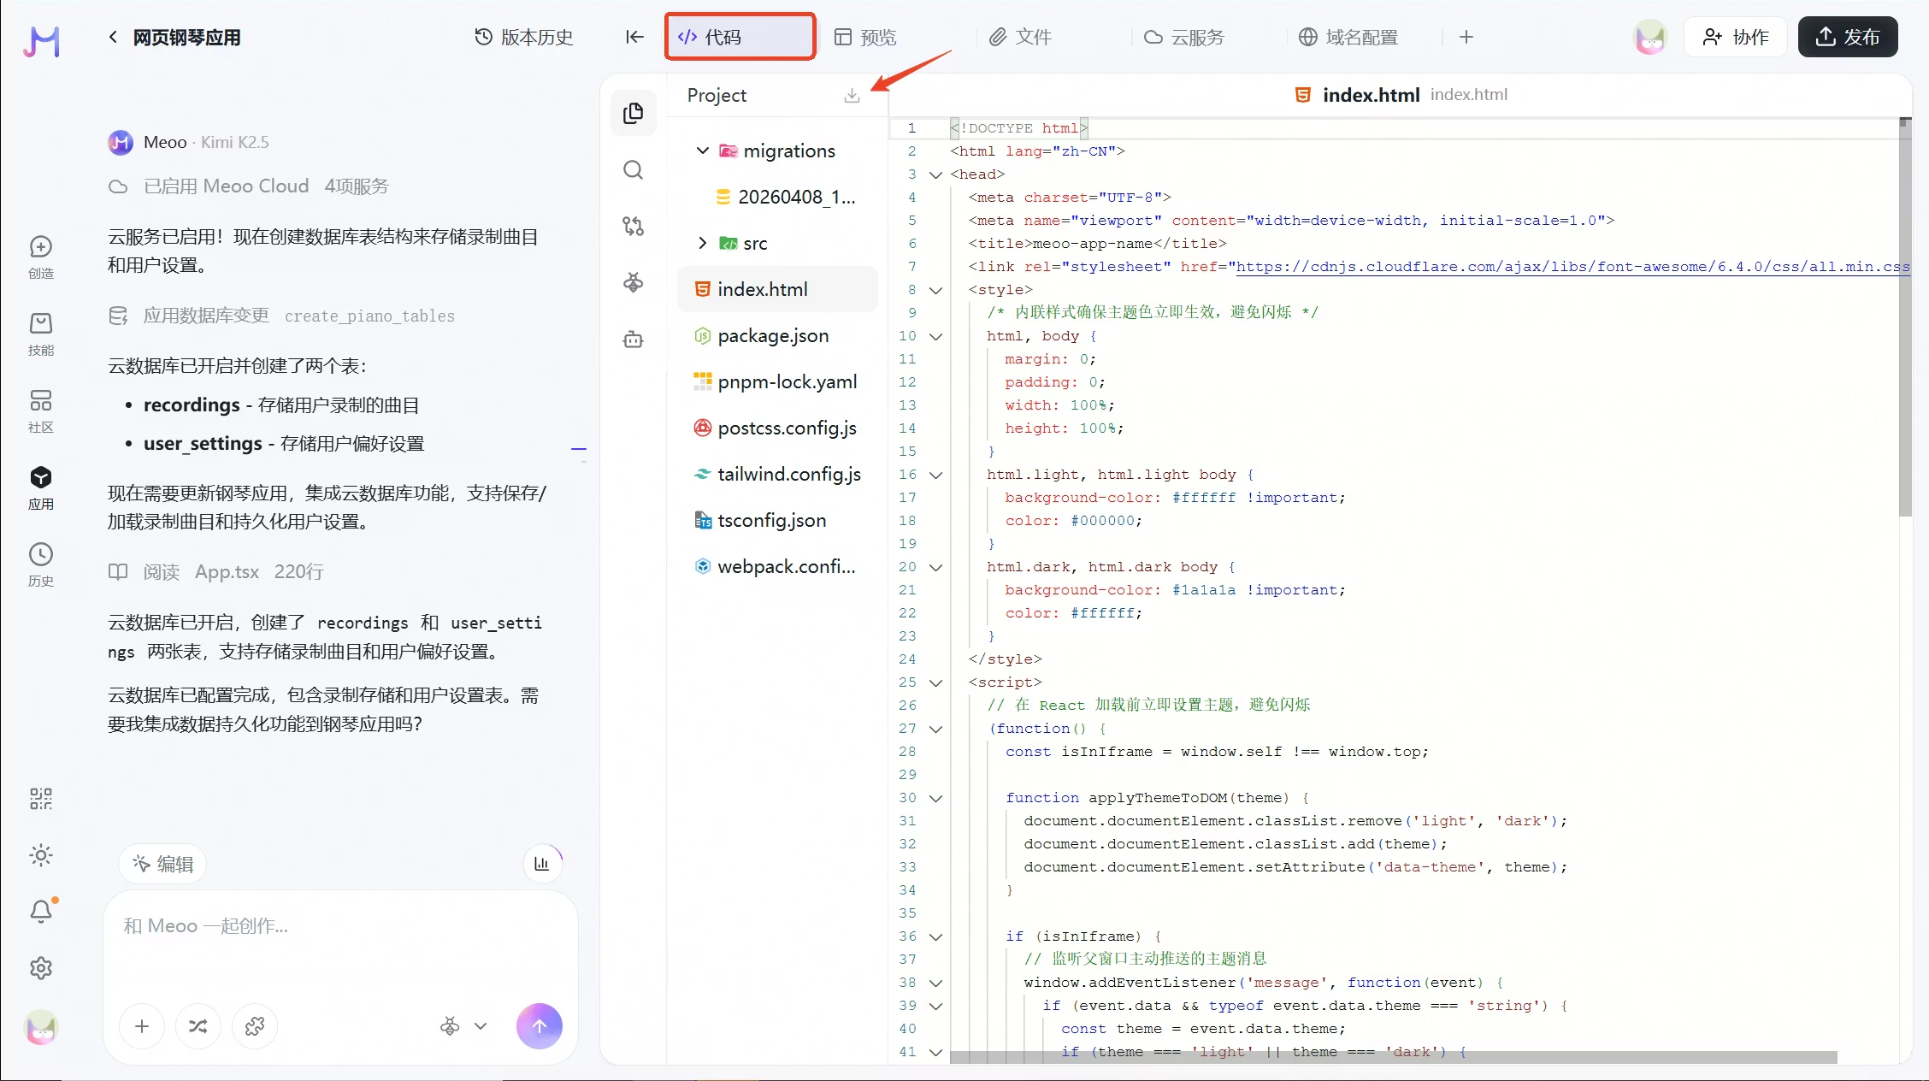Click the horizontal scrollbar of the code editor

coord(1394,1057)
